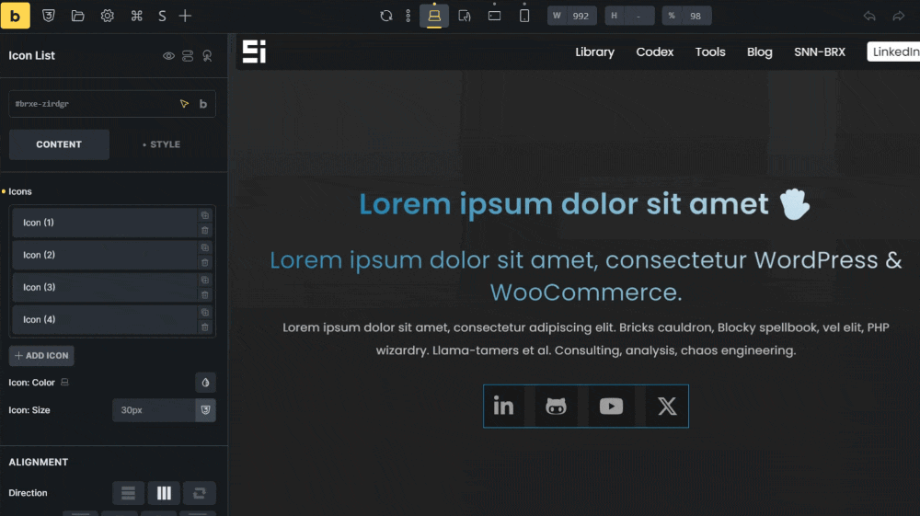Click the zoom percentage field showing 98
The image size is (920, 516).
click(x=687, y=16)
